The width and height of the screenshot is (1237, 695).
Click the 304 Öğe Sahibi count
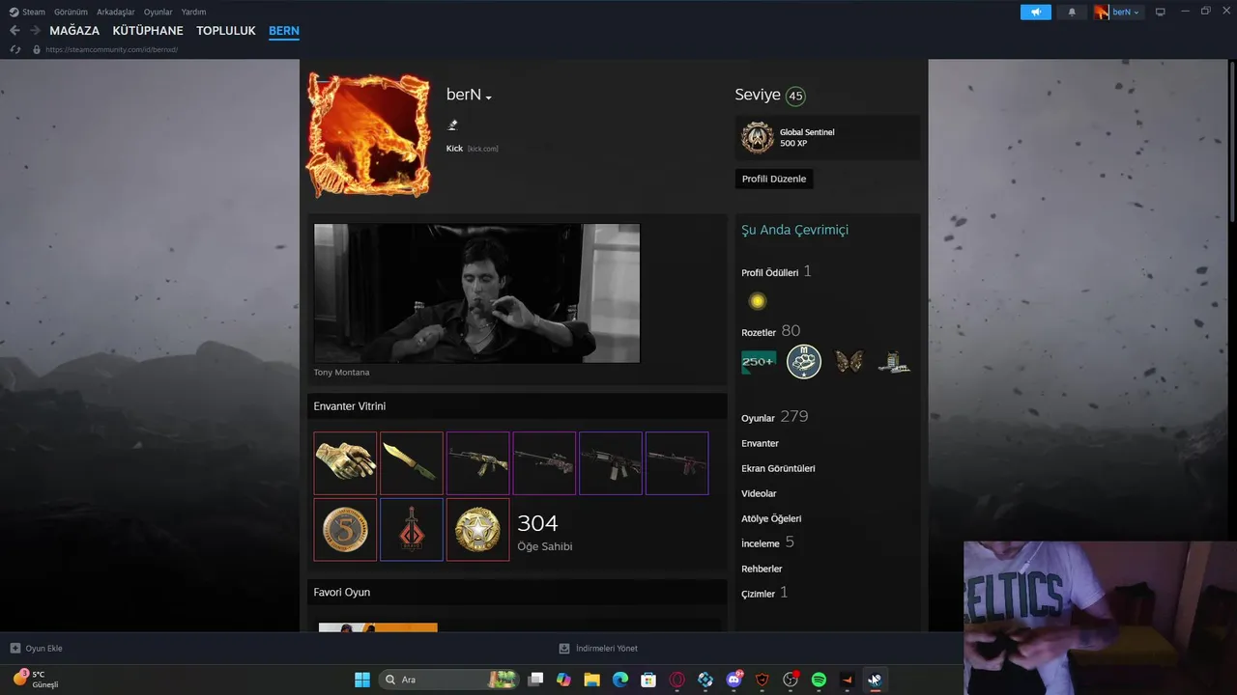pyautogui.click(x=545, y=532)
